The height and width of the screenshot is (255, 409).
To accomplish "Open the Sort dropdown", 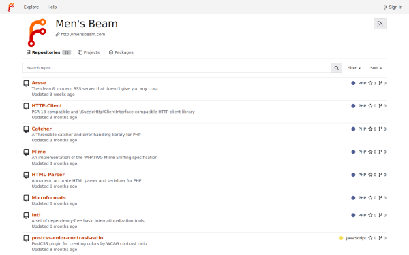I will (x=376, y=68).
